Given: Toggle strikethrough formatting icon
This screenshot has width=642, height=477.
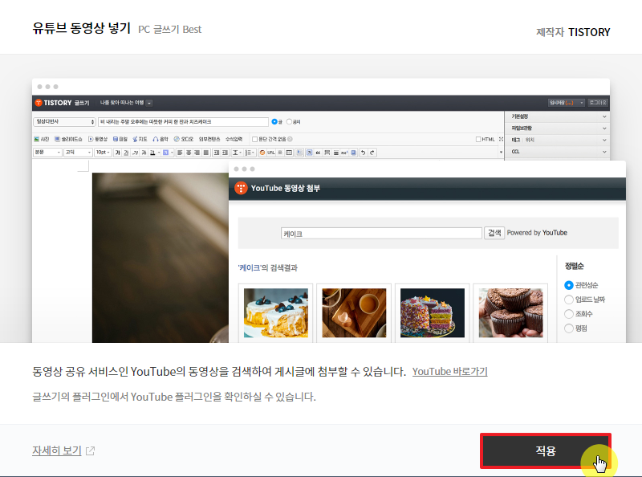Looking at the screenshot, I should click(144, 153).
